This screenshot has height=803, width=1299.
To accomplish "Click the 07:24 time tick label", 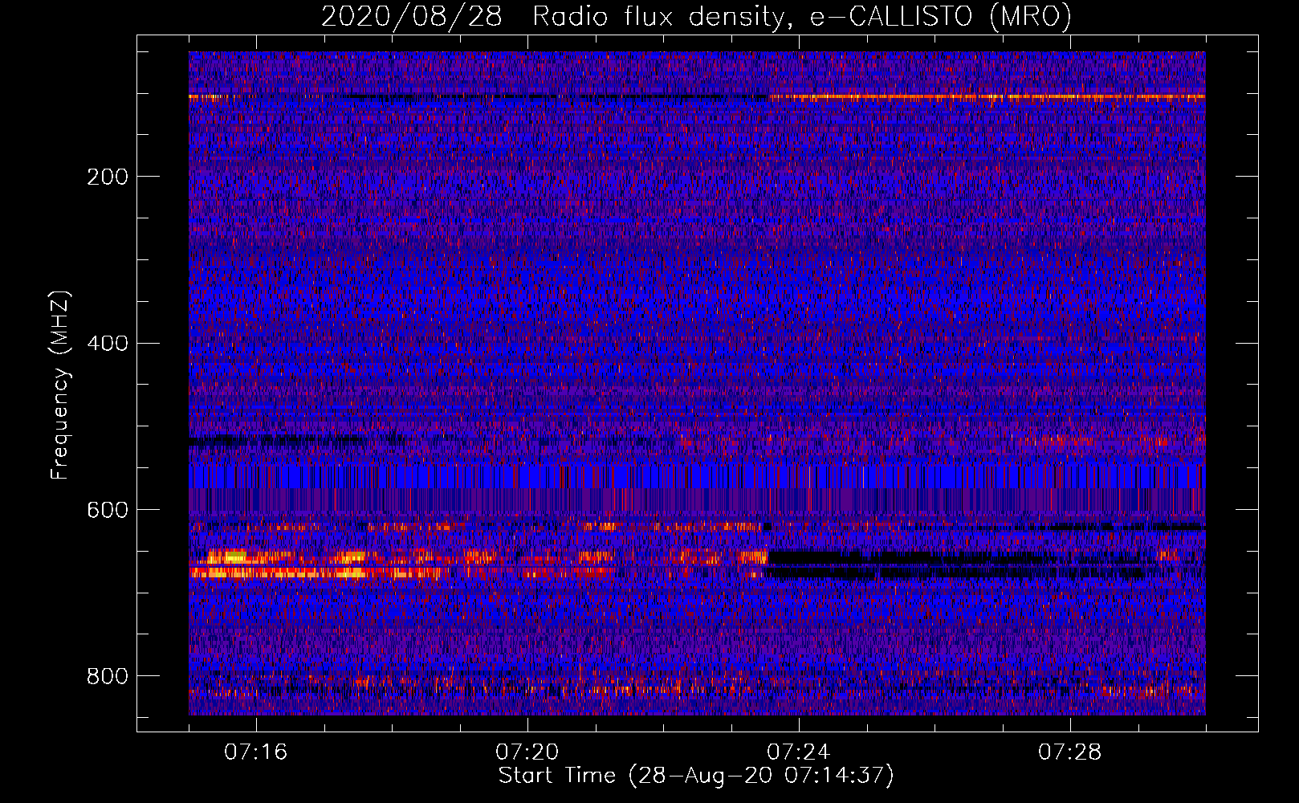I will click(799, 752).
